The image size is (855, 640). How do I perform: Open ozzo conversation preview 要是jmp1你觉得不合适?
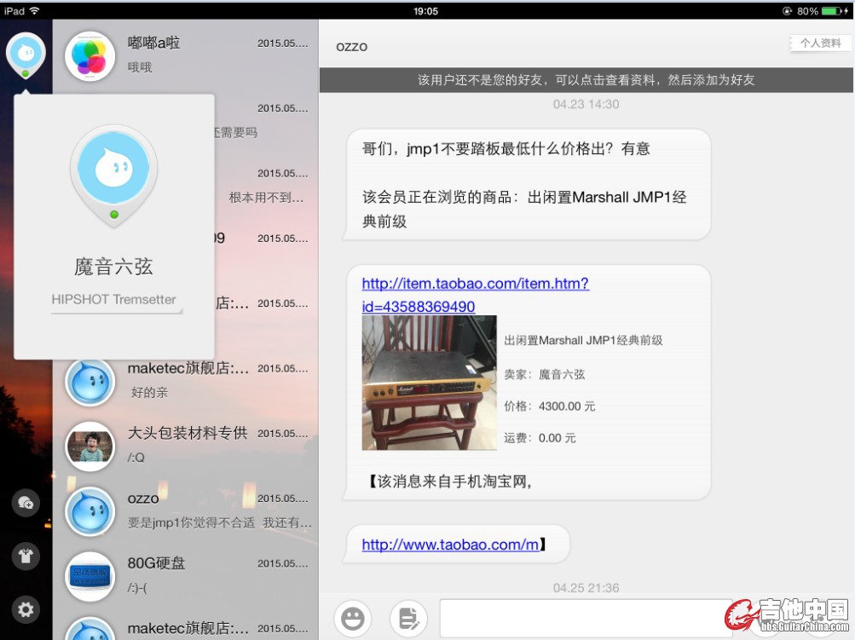[219, 522]
